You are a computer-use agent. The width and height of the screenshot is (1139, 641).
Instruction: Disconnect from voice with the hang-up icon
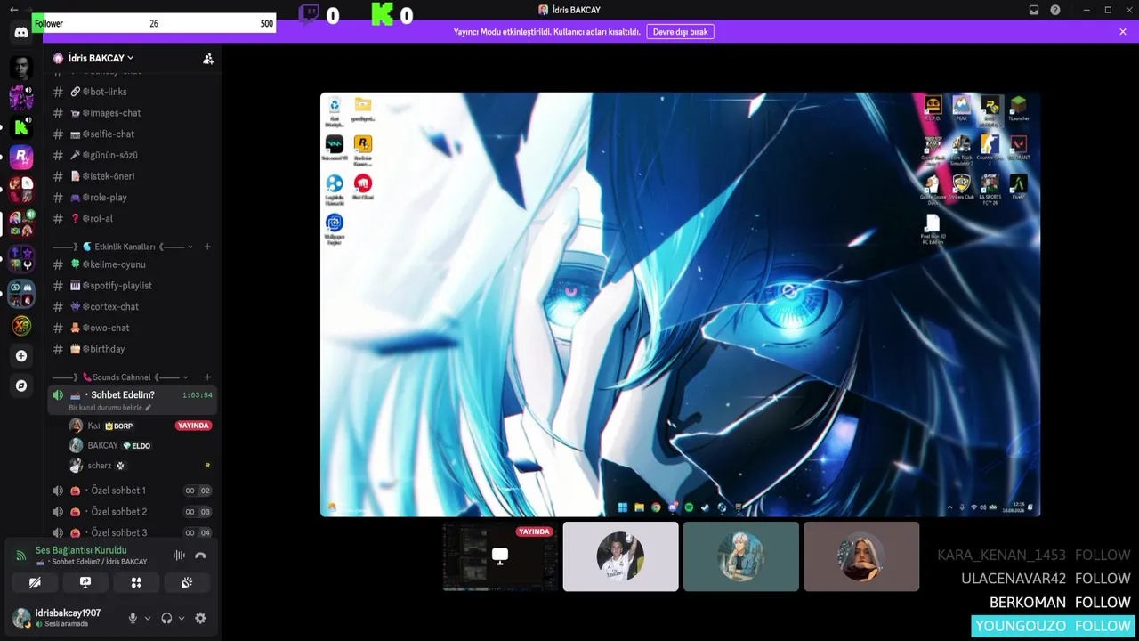200,556
